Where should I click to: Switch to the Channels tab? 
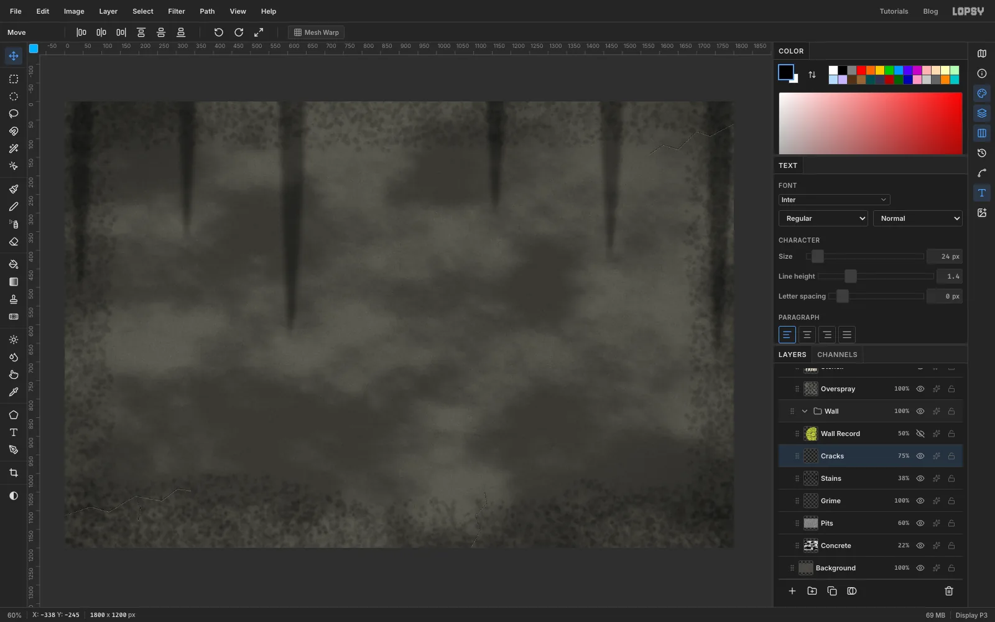click(x=837, y=355)
